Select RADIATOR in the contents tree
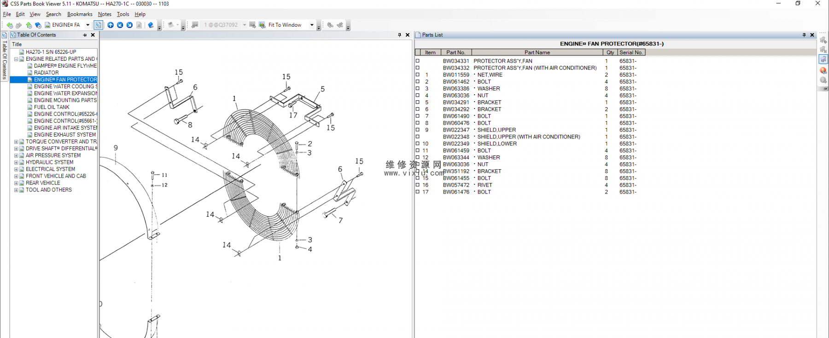Image resolution: width=829 pixels, height=338 pixels. tap(46, 73)
